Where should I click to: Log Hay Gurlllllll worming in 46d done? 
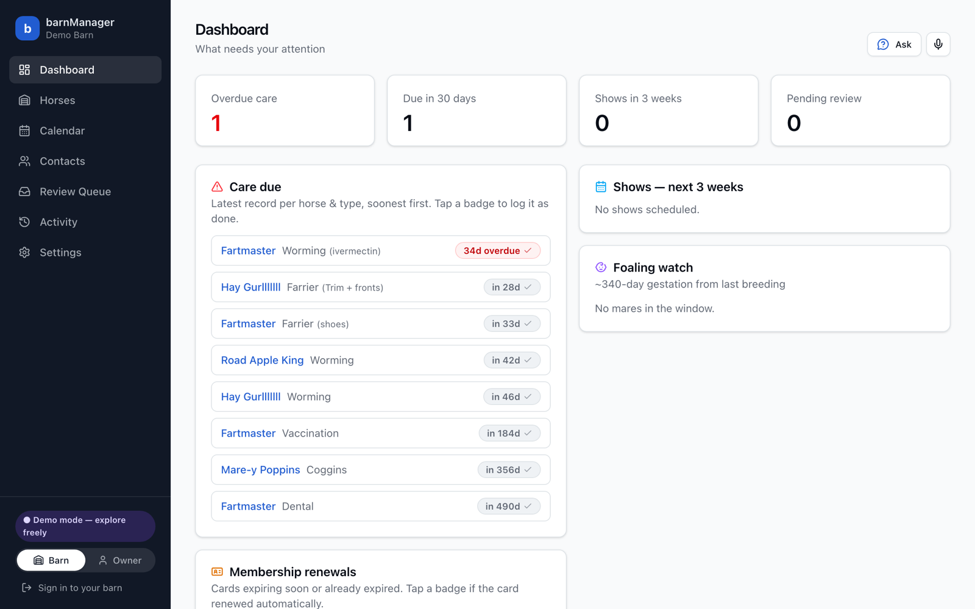[512, 397]
